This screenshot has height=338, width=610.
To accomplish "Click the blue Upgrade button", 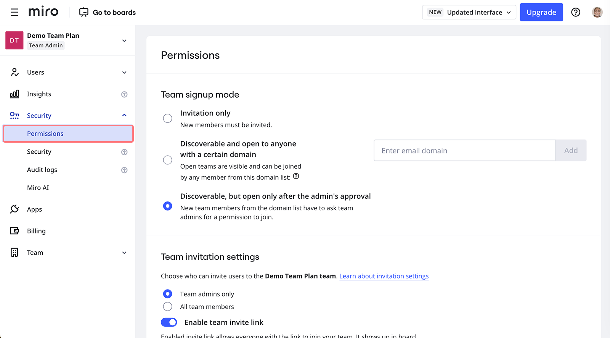I will (541, 12).
